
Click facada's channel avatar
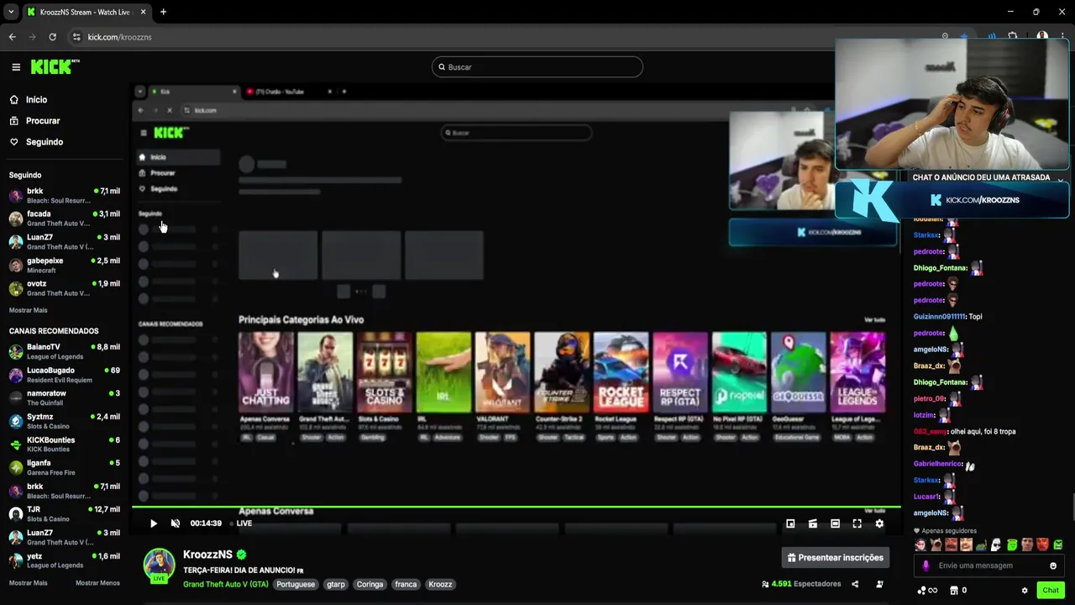coord(16,218)
